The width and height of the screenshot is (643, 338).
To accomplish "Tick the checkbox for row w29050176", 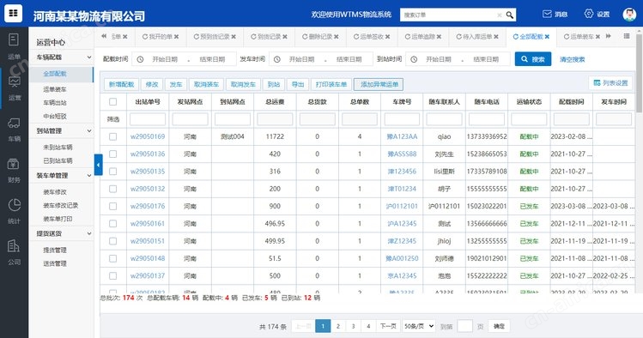I will pyautogui.click(x=112, y=207).
